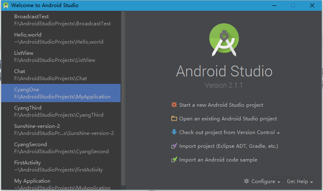Click the large Android Studio logo
The image size is (323, 191).
tap(224, 40)
